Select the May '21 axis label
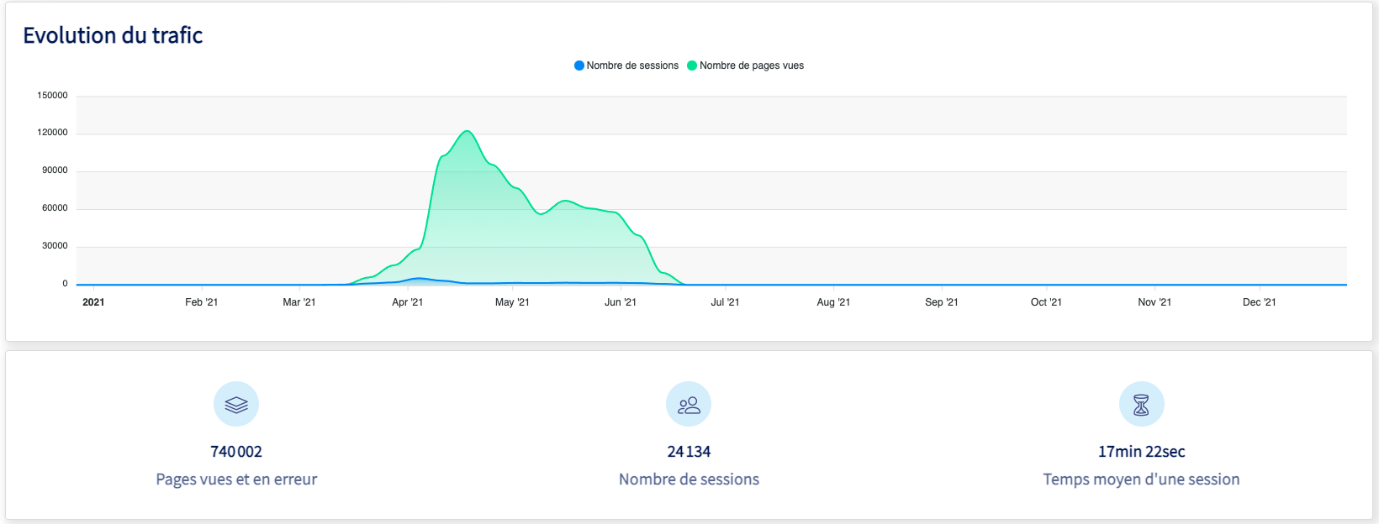This screenshot has width=1379, height=524. coord(512,302)
